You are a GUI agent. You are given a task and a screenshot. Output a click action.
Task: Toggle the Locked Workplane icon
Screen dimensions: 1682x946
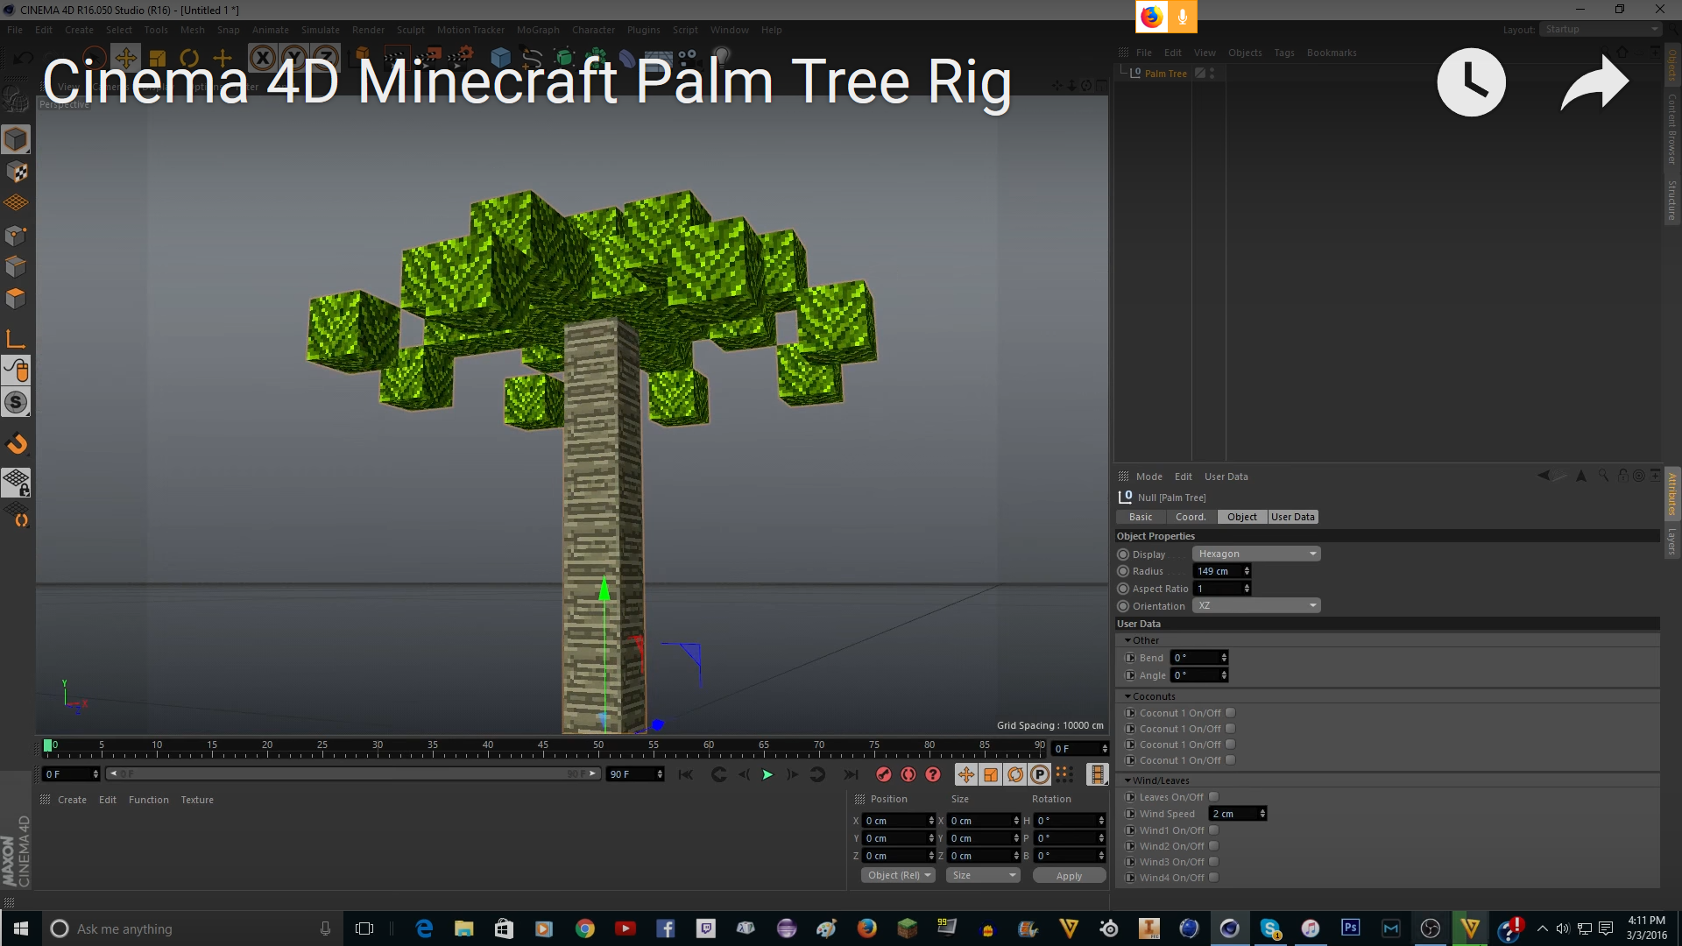(16, 483)
